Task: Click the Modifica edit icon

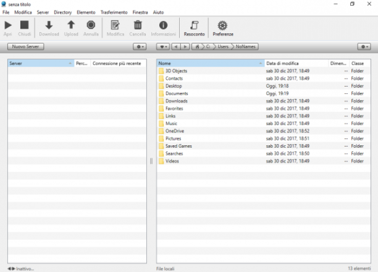Action: (115, 25)
